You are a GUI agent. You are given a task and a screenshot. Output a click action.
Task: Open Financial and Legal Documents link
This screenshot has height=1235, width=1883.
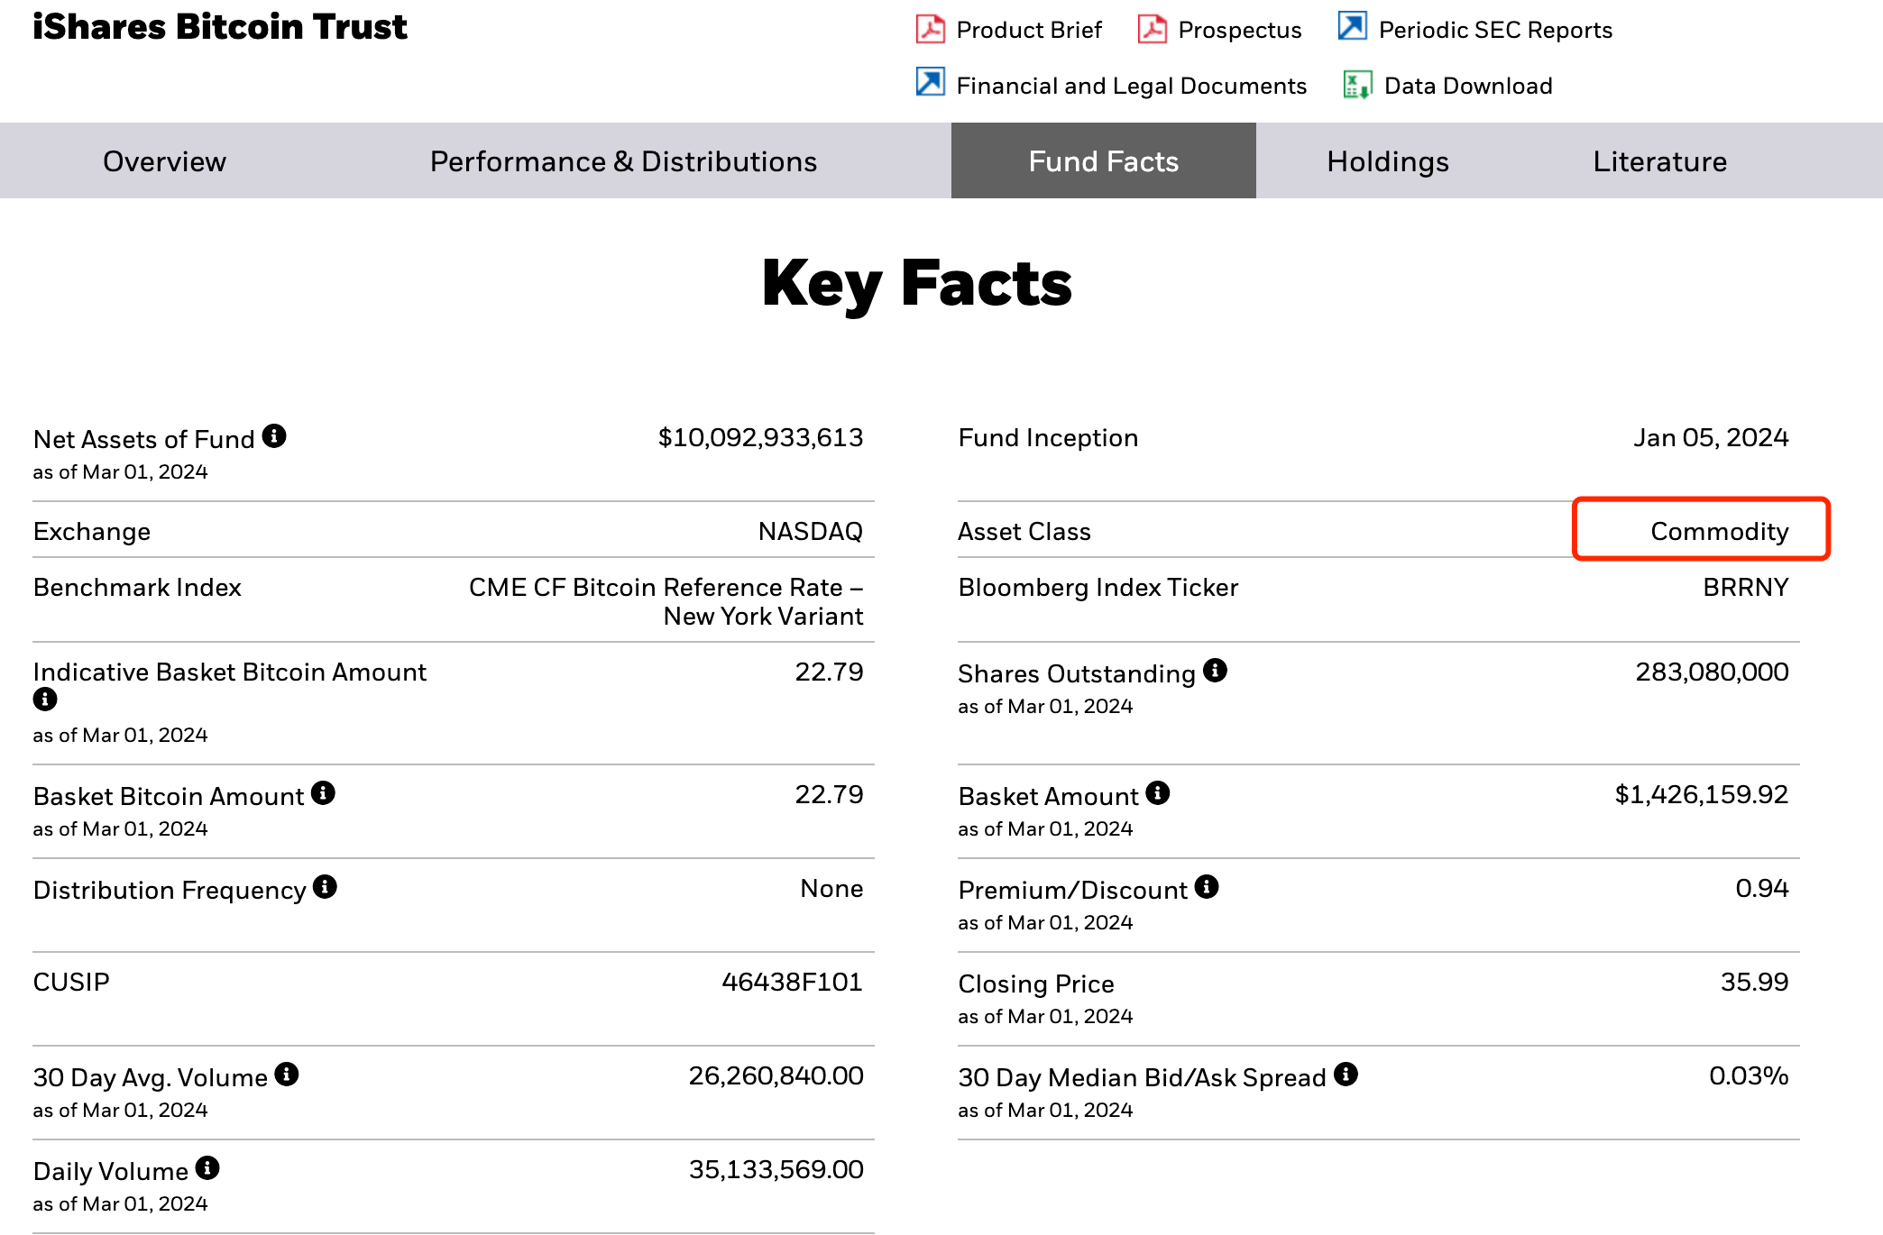click(x=1131, y=86)
